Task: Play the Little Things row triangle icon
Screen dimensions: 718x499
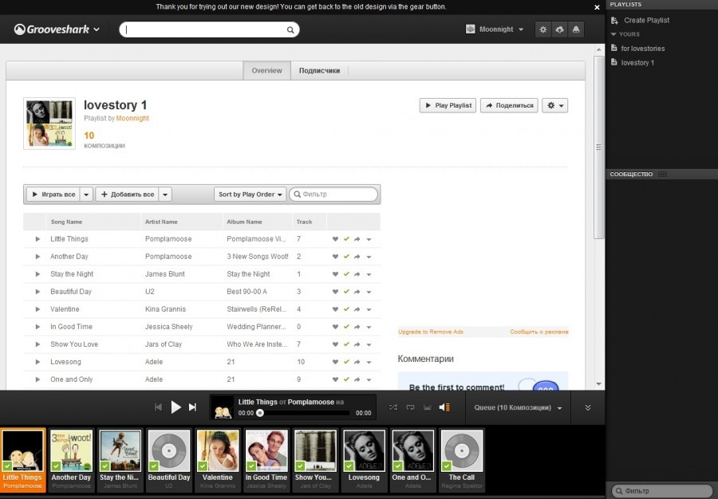Action: [37, 239]
